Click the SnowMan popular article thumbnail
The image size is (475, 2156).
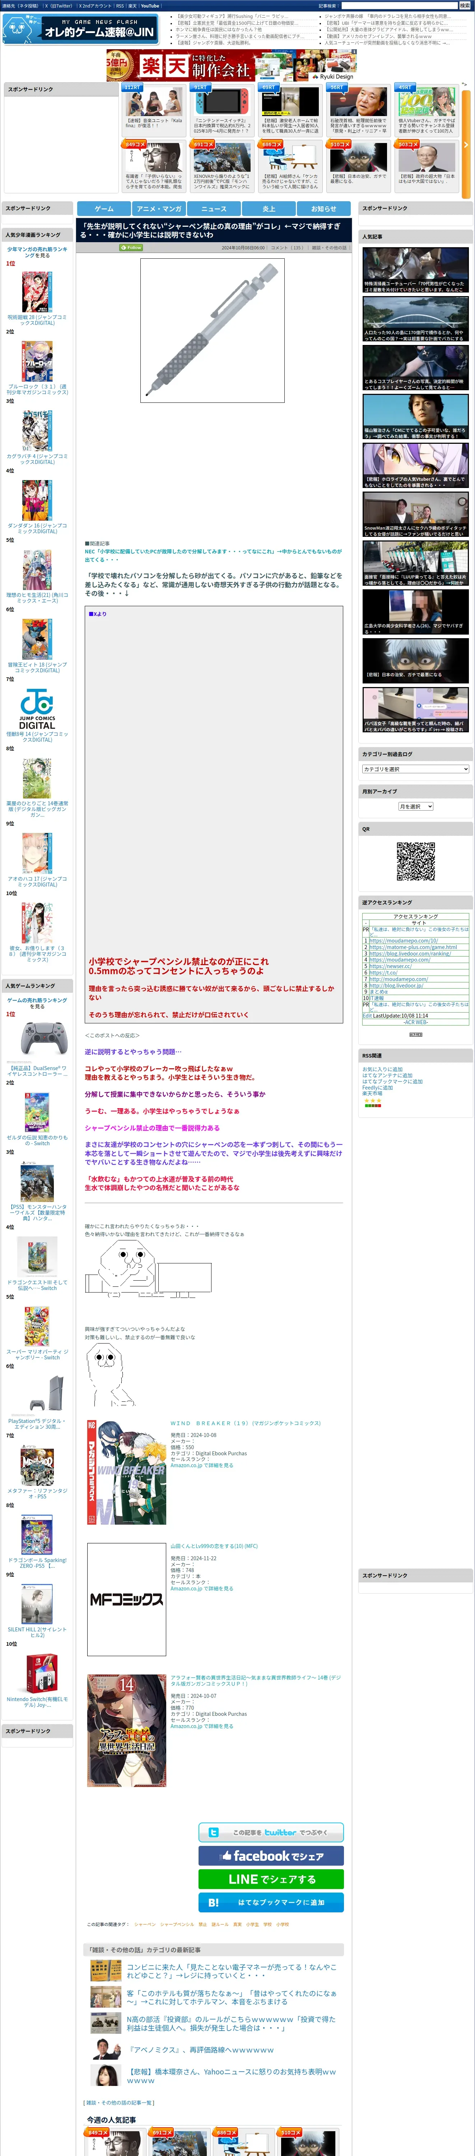pos(416,514)
